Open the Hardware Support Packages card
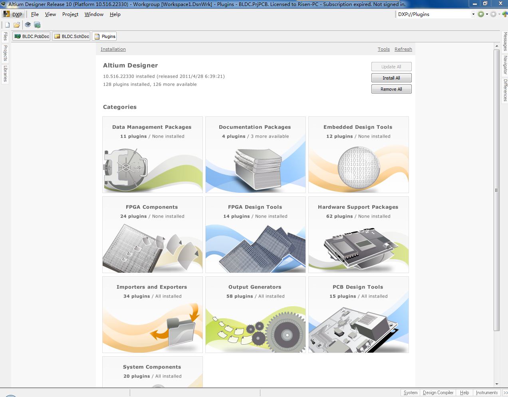 (x=359, y=235)
